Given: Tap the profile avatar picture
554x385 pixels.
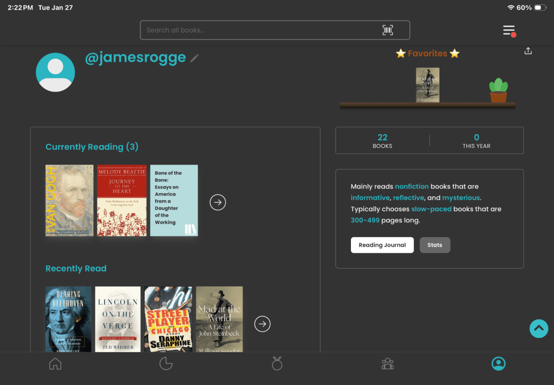Looking at the screenshot, I should click(x=55, y=72).
